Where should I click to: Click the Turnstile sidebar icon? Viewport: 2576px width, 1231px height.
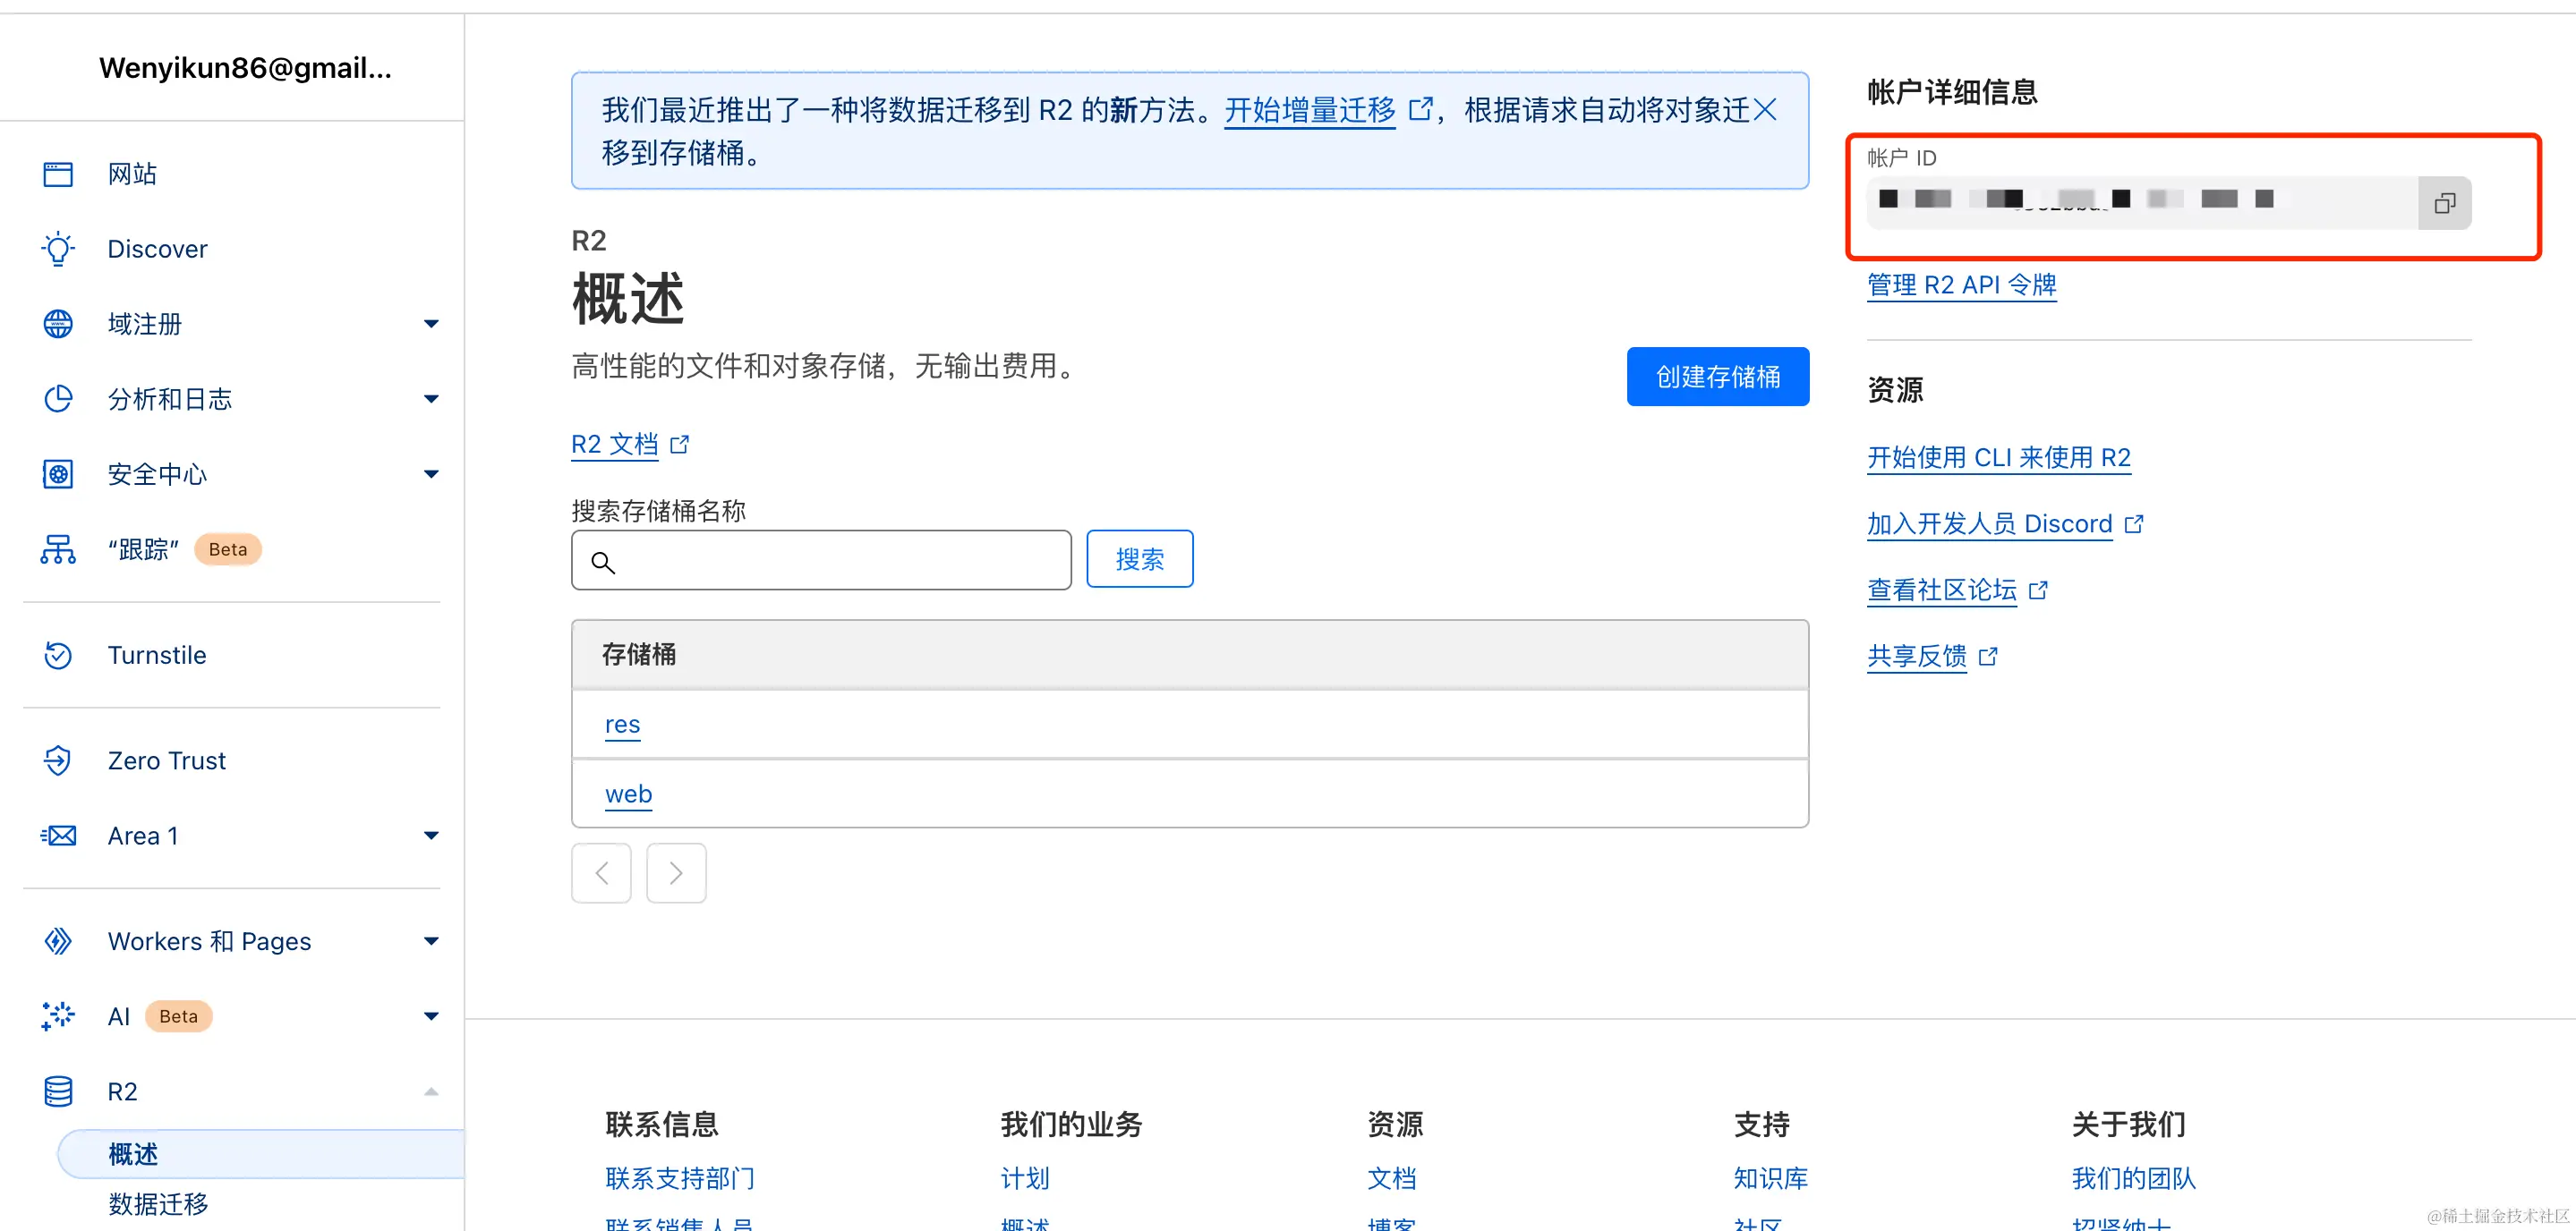click(58, 656)
